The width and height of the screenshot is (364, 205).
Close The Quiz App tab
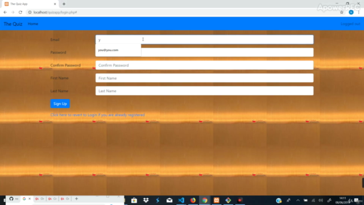tap(55, 4)
